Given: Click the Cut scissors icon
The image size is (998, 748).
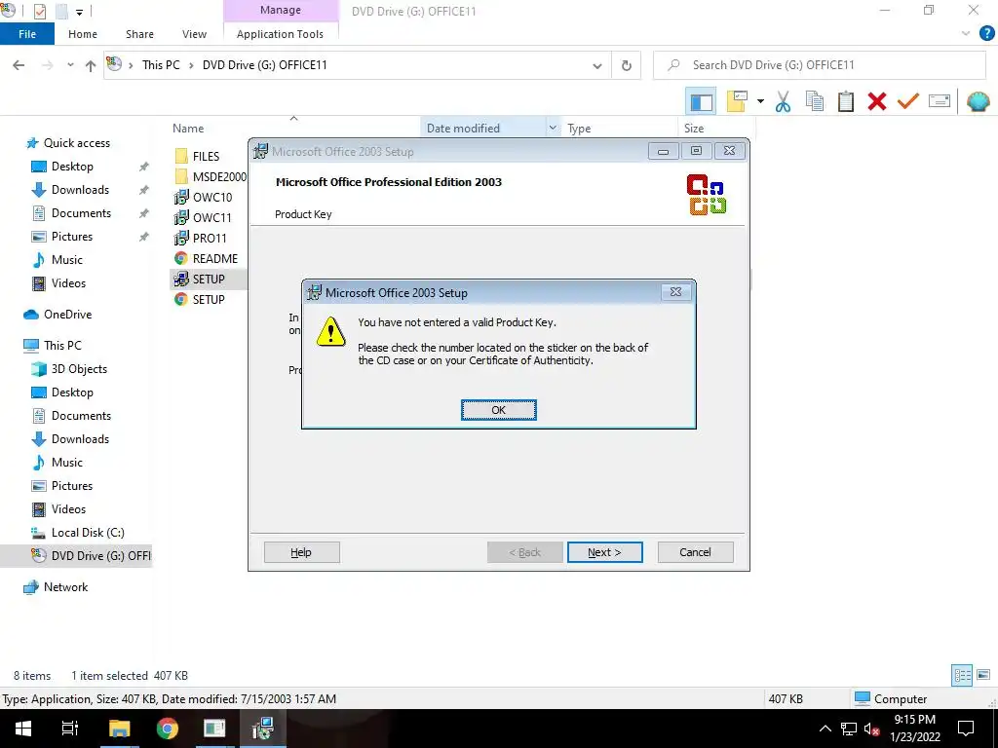Looking at the screenshot, I should pos(783,101).
